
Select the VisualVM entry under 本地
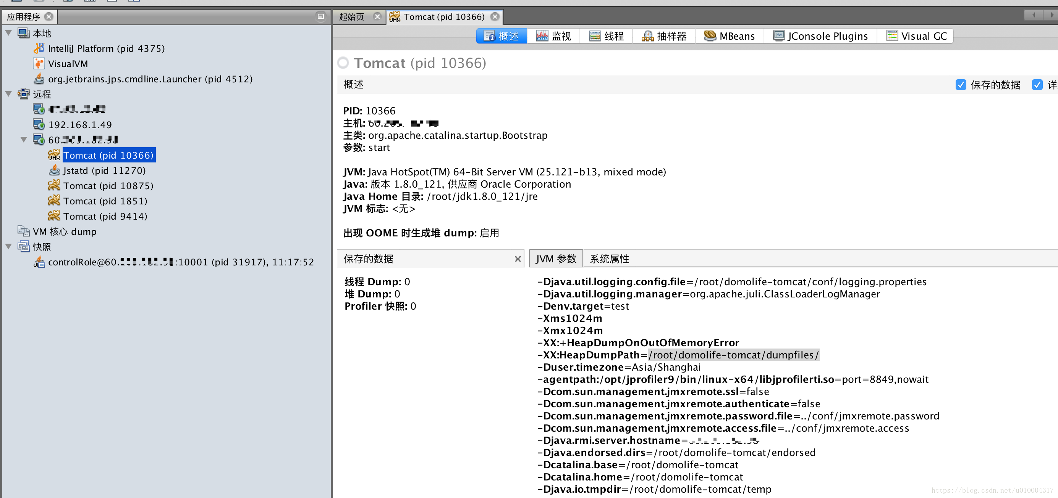coord(68,64)
